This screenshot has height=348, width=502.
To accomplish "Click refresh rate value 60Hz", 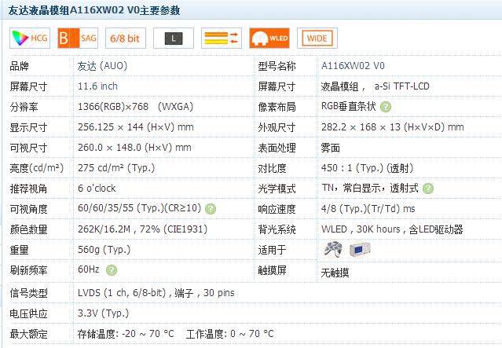I will 88,269.
